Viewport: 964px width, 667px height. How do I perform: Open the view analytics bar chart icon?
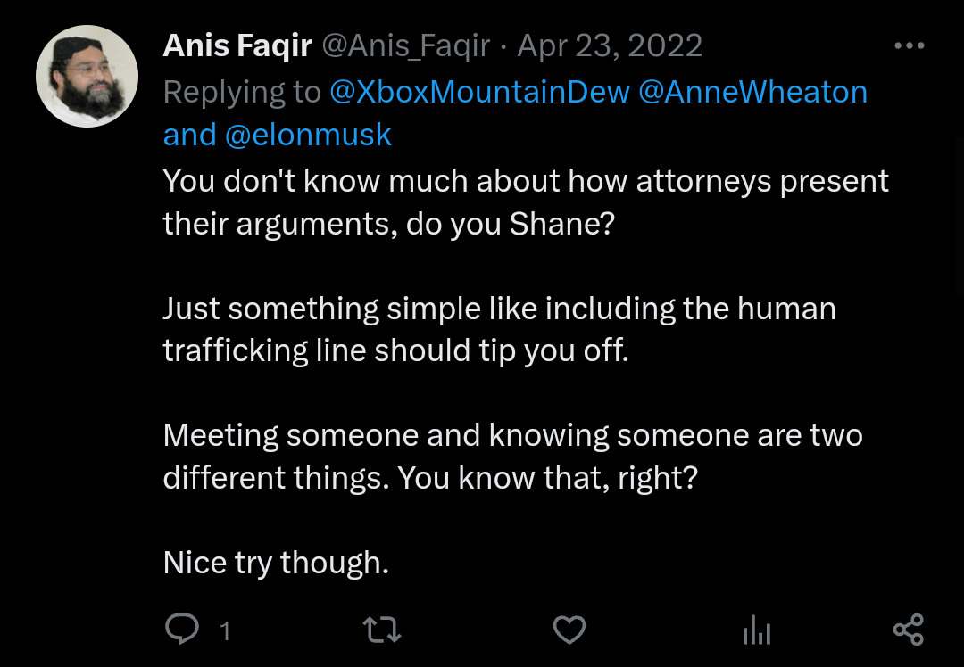point(757,630)
